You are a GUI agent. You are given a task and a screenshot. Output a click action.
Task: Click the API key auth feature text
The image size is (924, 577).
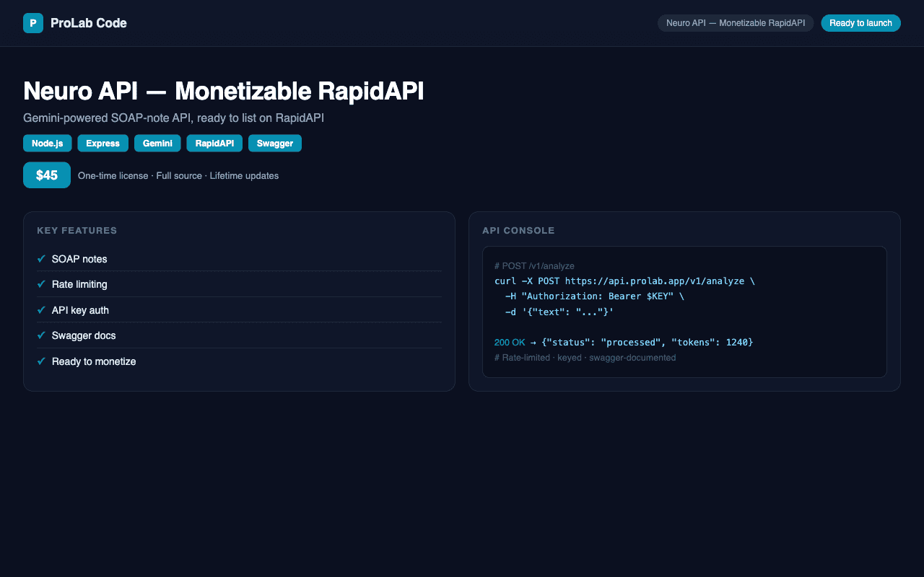80,310
